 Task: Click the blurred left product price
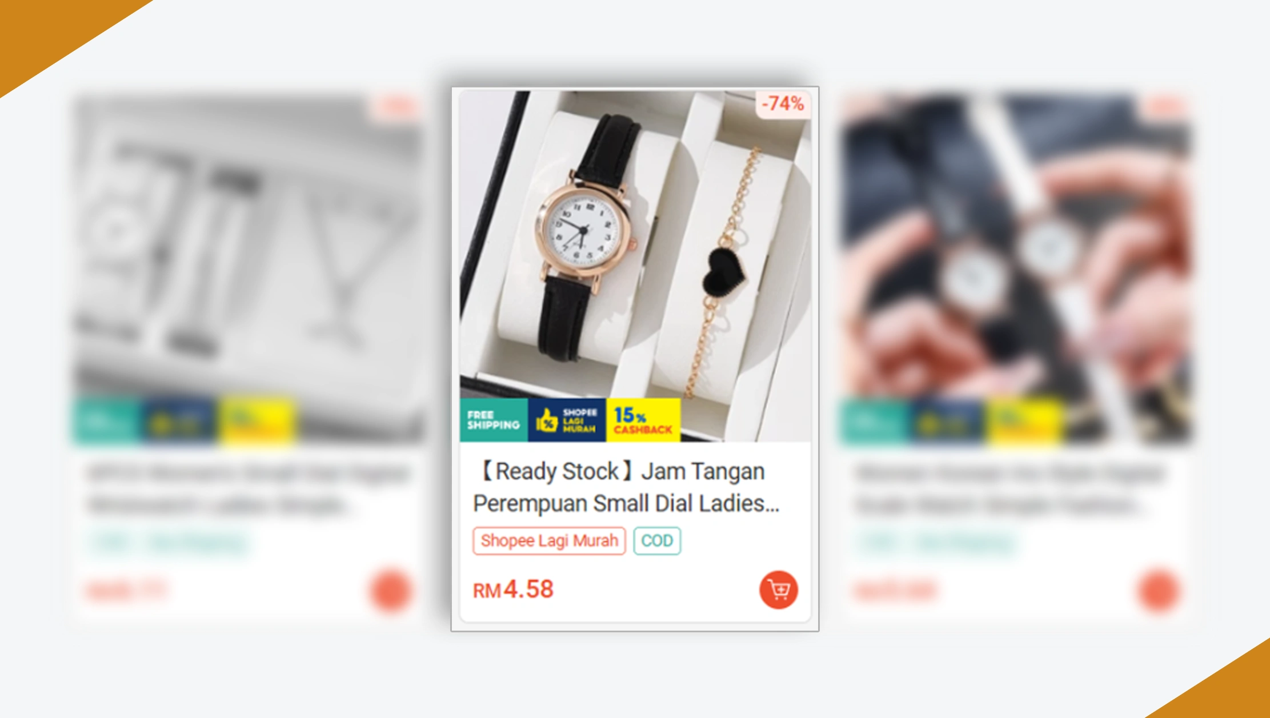pos(127,591)
